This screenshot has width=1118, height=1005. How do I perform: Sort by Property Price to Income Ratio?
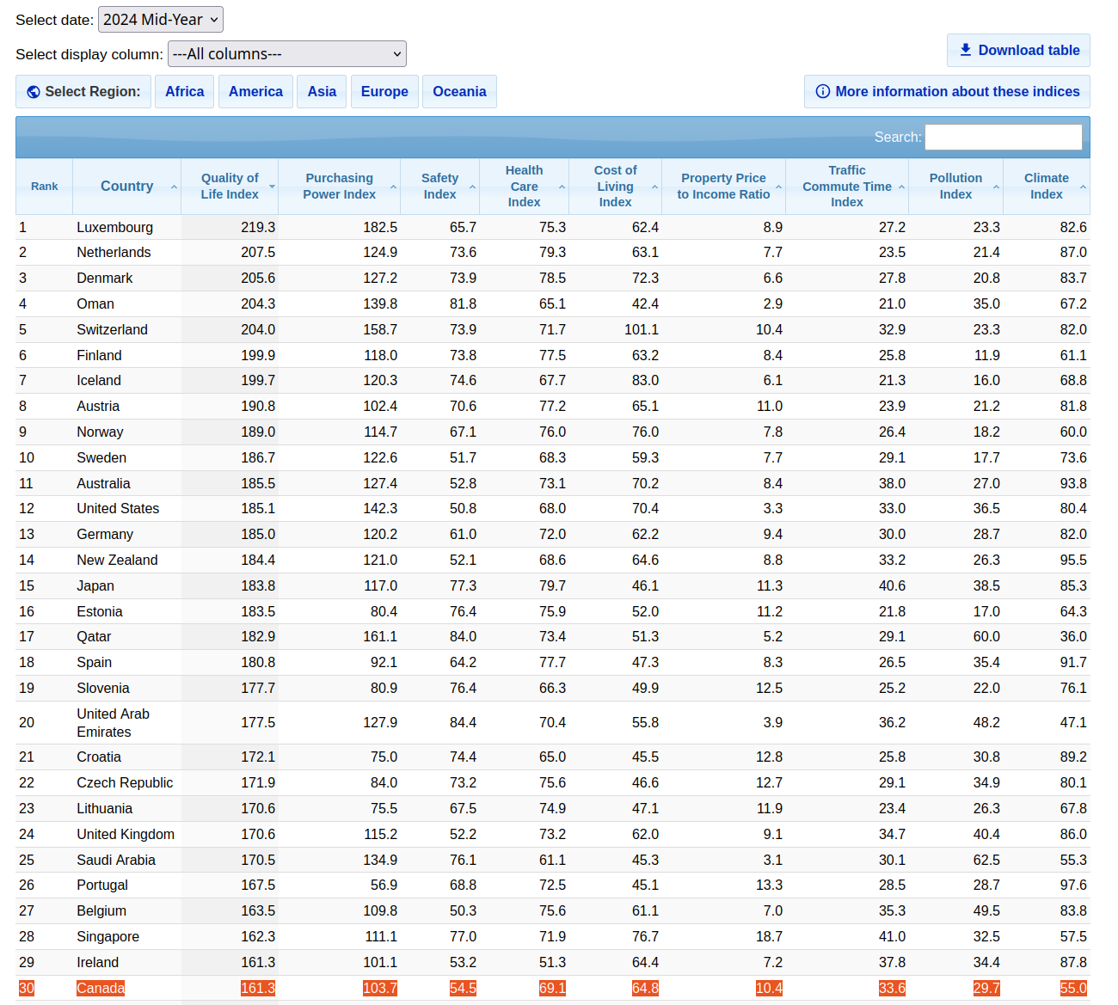tap(724, 187)
